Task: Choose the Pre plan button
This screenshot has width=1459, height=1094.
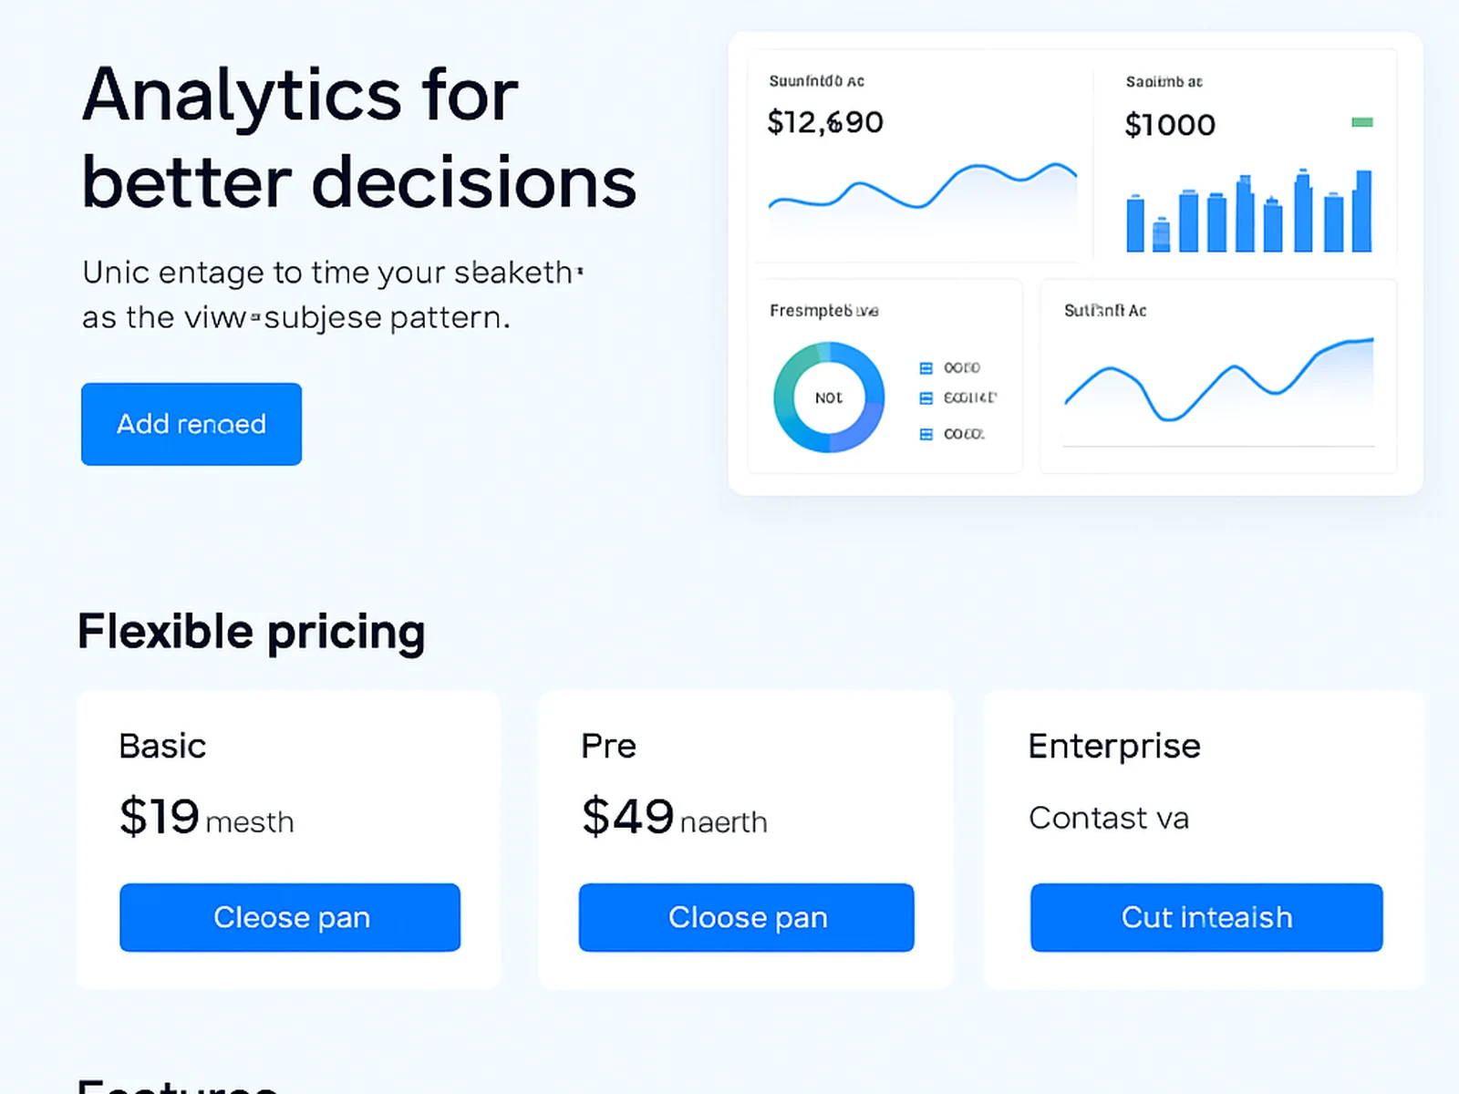Action: (746, 917)
